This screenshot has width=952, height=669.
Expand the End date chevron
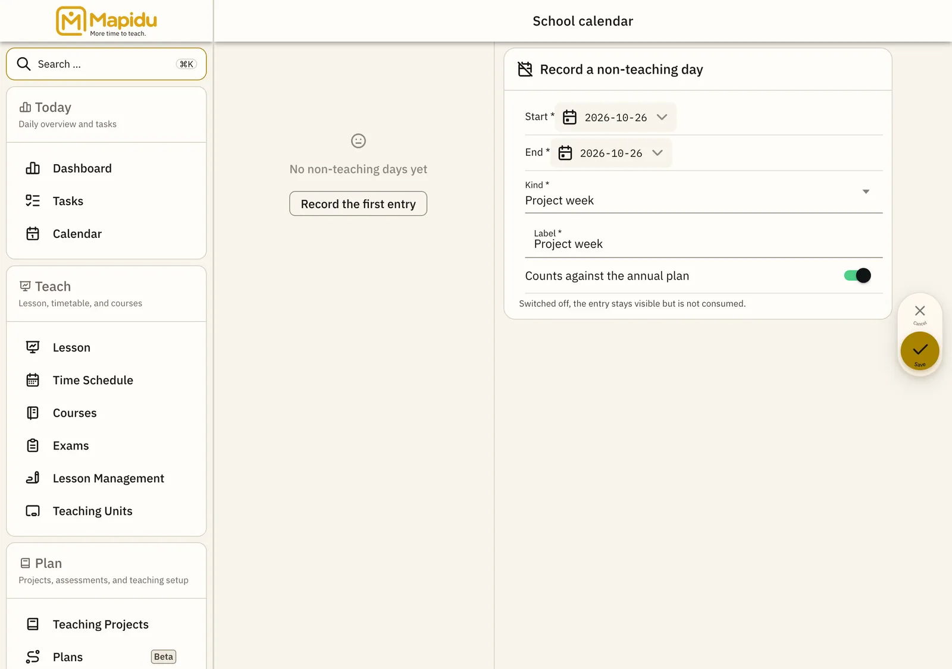[x=657, y=153]
